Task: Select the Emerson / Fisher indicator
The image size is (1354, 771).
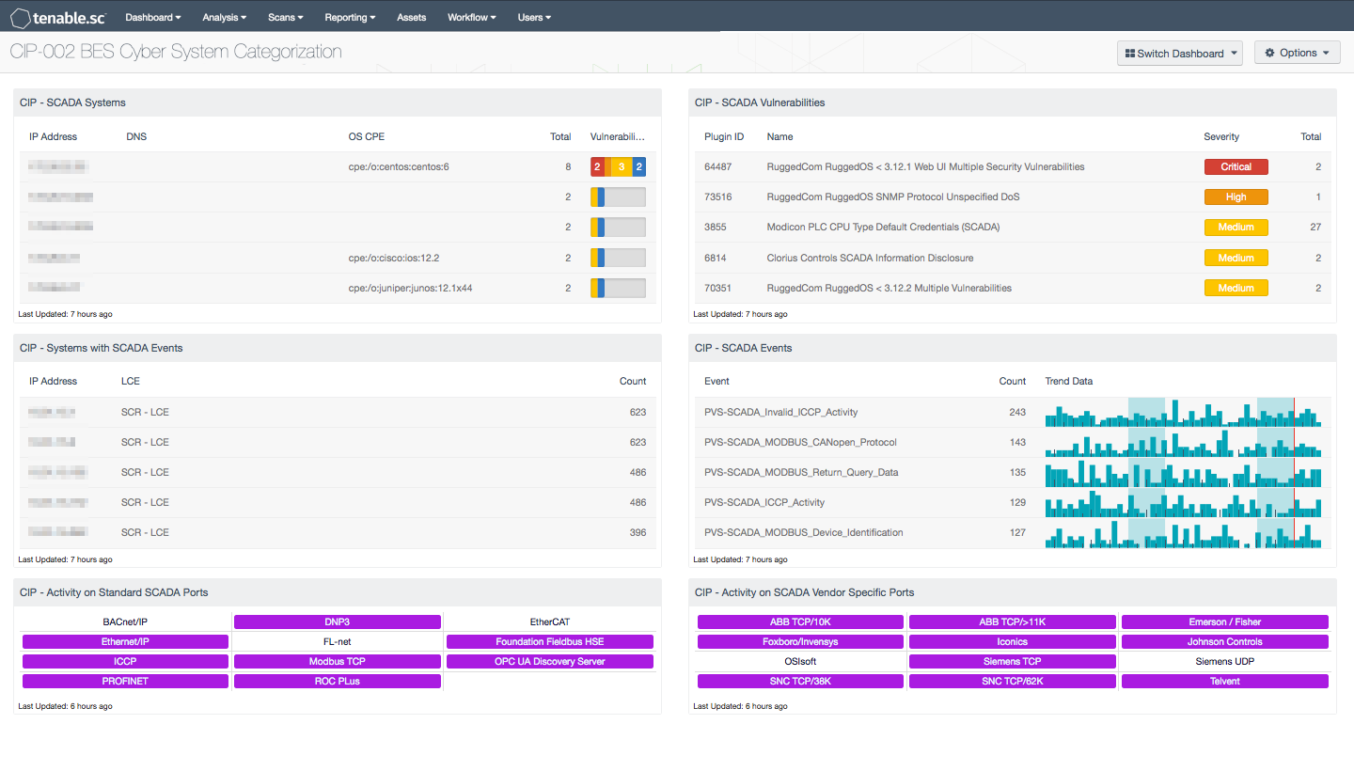Action: [1225, 622]
